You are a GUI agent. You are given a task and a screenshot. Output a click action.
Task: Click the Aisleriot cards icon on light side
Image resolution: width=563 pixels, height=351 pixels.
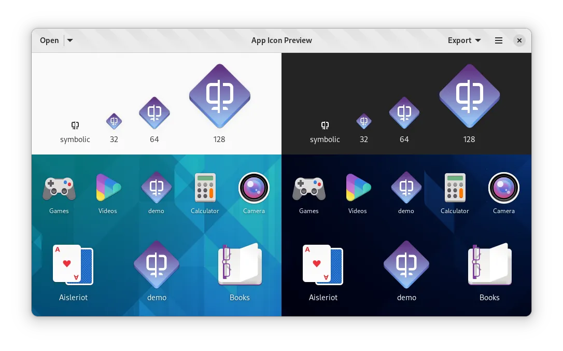(73, 264)
